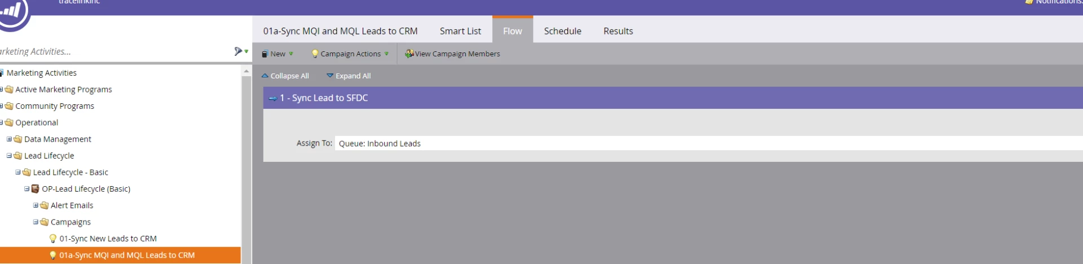Click the Lead Lifecycle folder icon

pos(18,156)
